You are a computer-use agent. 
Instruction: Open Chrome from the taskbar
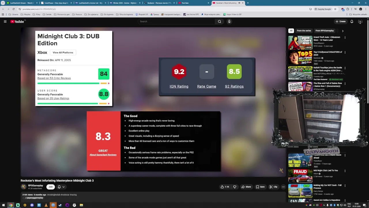(x=11, y=205)
